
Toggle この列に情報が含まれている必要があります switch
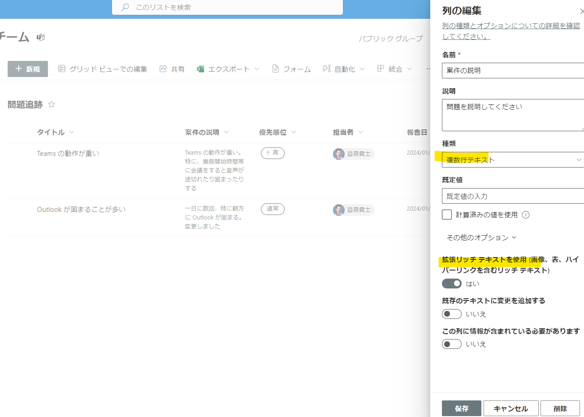click(452, 344)
